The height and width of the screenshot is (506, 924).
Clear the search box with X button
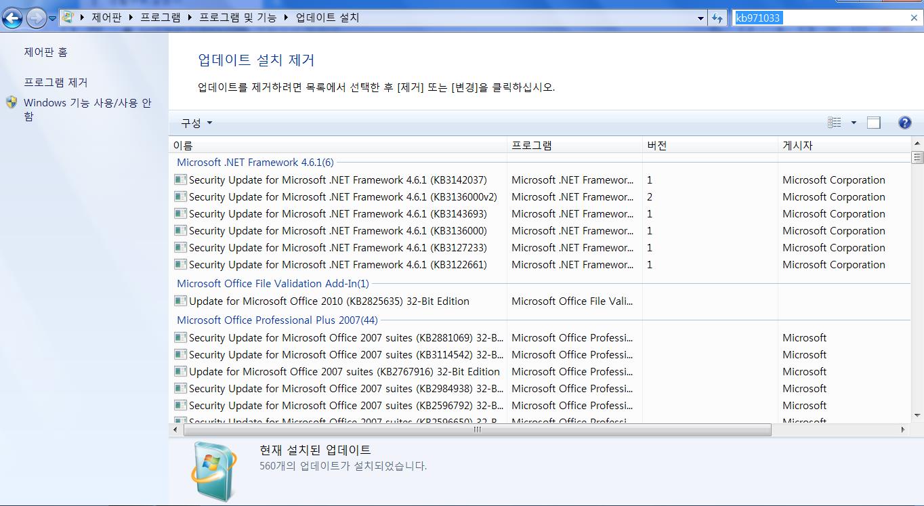coord(914,18)
